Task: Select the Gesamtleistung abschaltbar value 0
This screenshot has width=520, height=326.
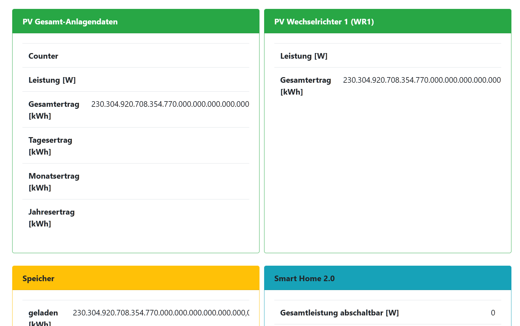Action: (x=493, y=313)
